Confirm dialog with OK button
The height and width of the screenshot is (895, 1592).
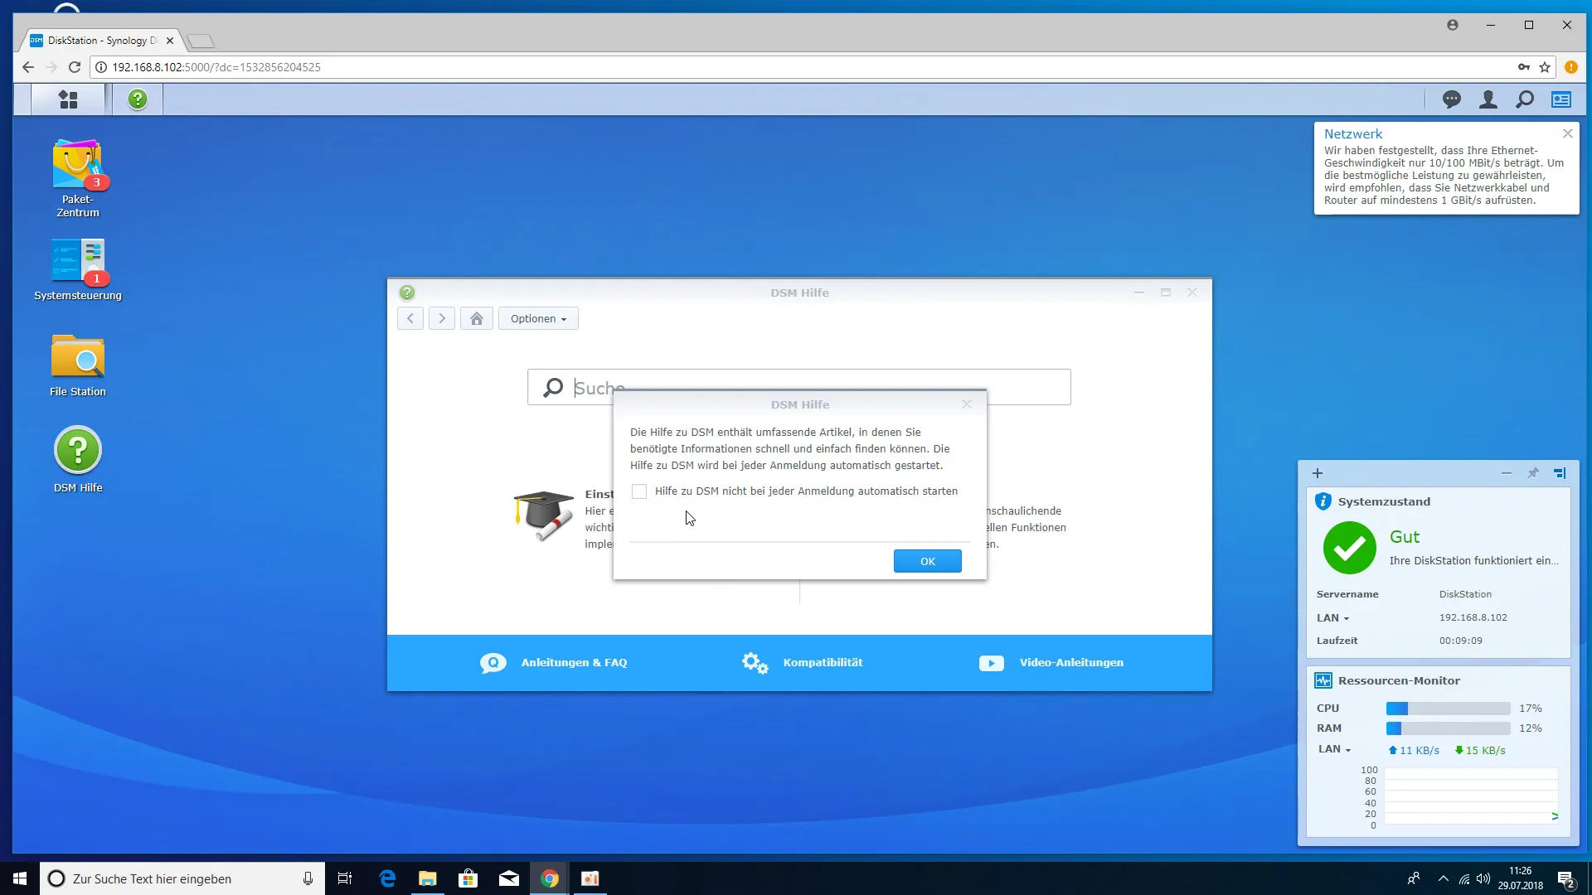tap(927, 561)
